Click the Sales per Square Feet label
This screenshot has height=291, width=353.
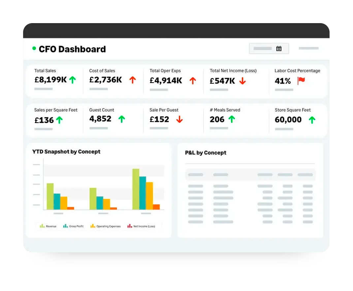point(56,110)
